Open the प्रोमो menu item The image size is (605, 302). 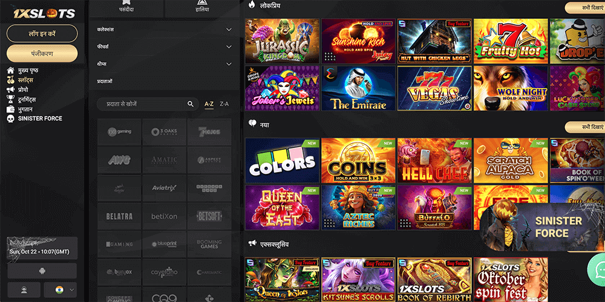(23, 90)
